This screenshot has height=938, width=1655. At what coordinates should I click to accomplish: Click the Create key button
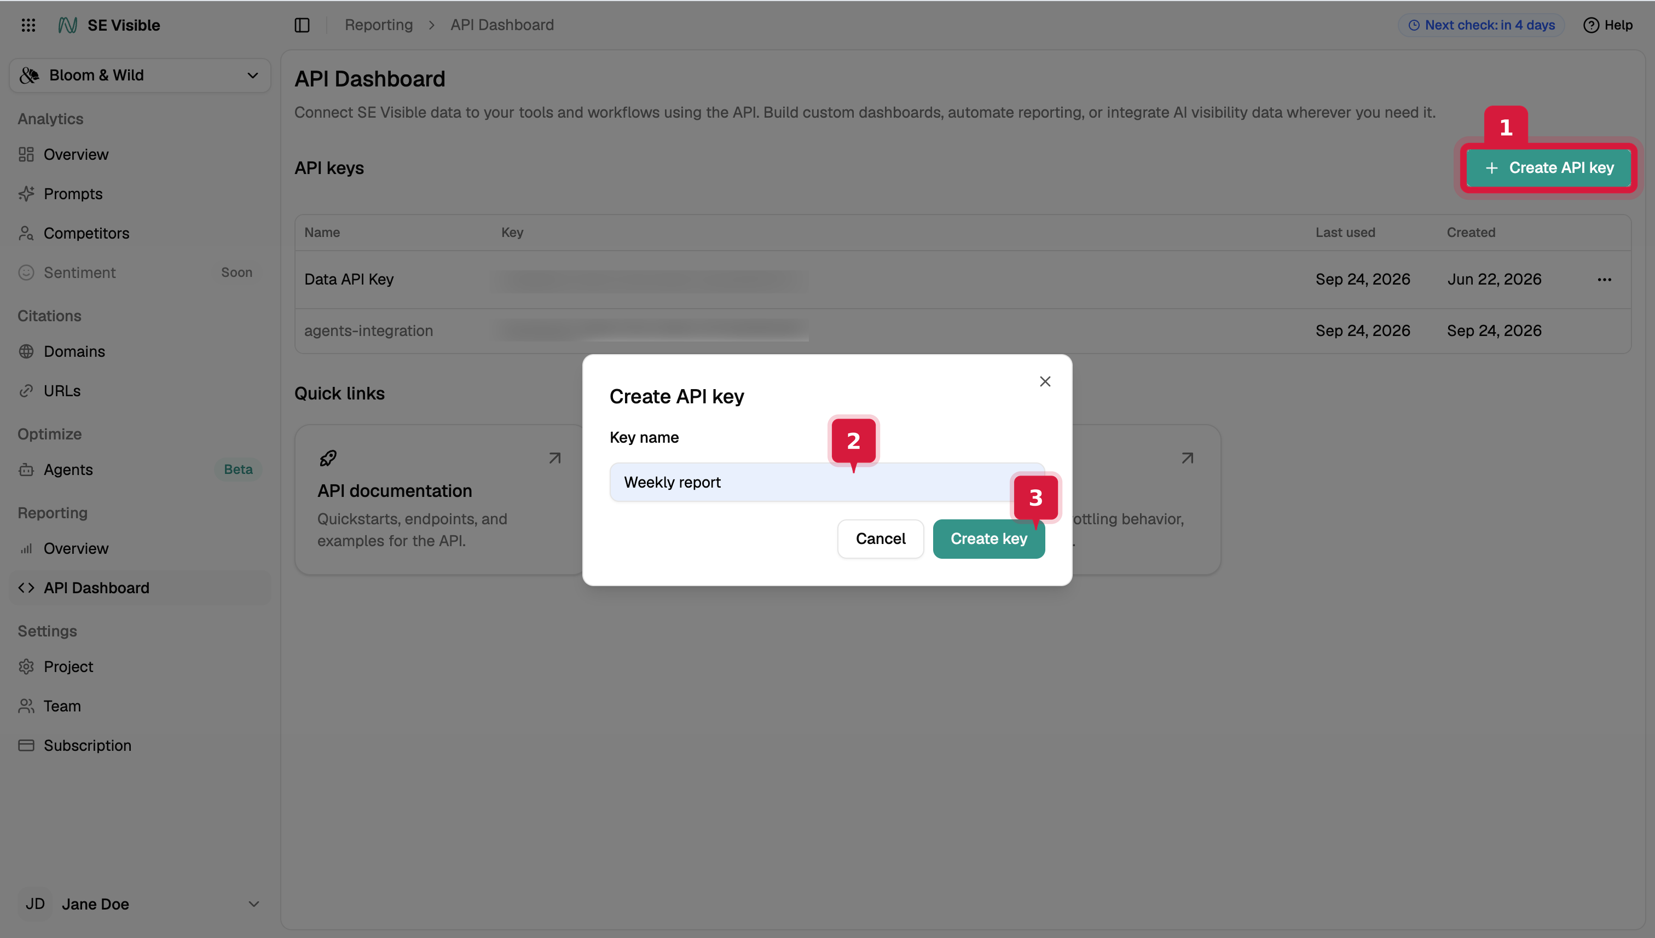click(989, 539)
